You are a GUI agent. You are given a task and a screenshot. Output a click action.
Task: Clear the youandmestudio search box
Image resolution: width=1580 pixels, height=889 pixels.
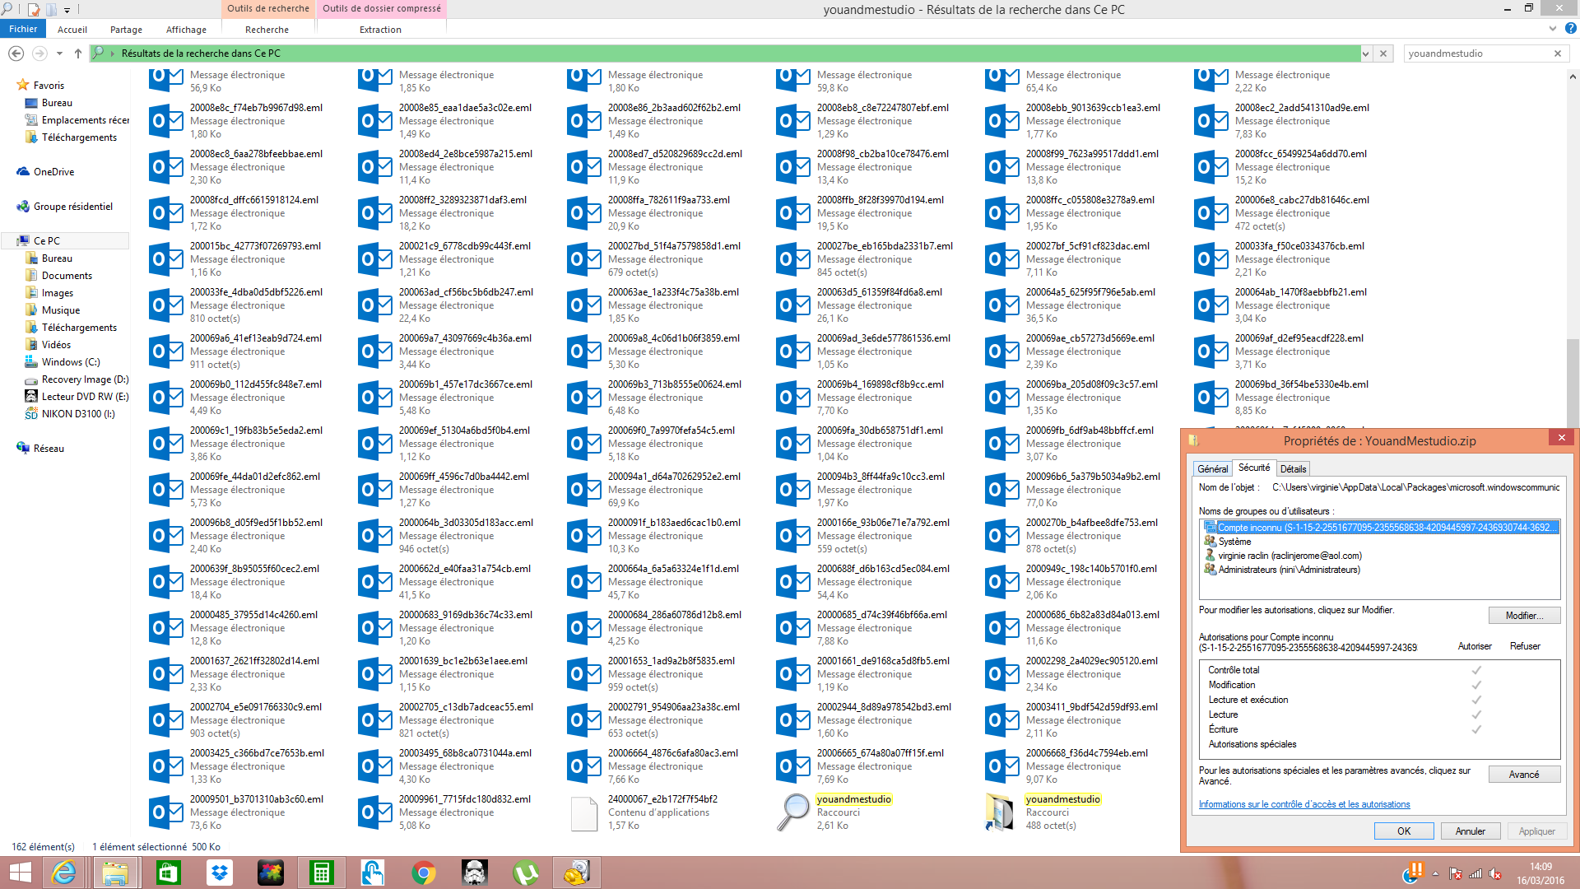[x=1557, y=54]
